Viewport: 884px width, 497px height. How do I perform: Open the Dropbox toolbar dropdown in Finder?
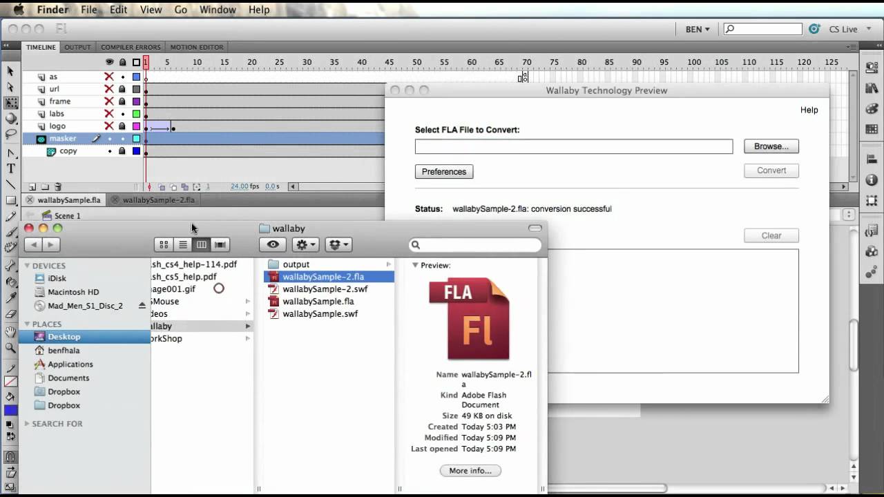click(x=338, y=244)
